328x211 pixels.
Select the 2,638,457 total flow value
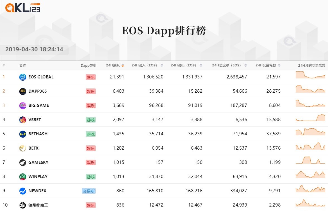[237, 77]
